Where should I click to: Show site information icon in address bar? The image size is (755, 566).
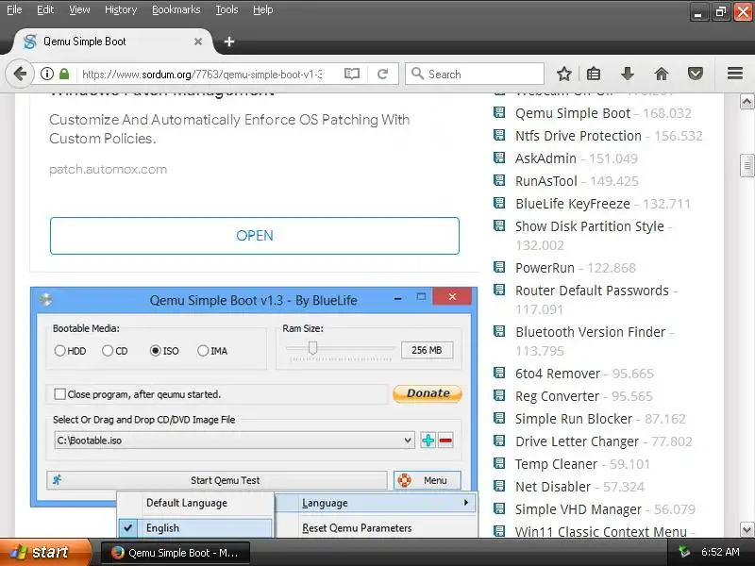point(46,75)
